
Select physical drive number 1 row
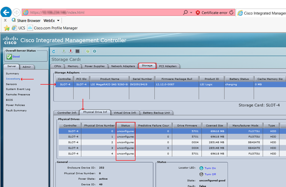coord(172,137)
